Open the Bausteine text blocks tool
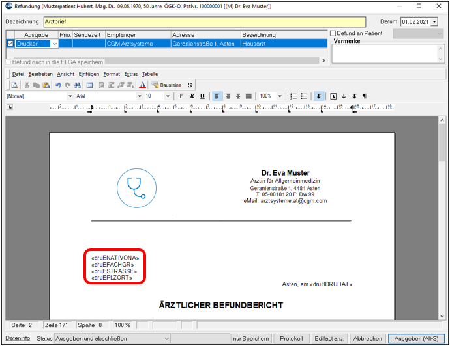450x346 pixels. point(167,85)
